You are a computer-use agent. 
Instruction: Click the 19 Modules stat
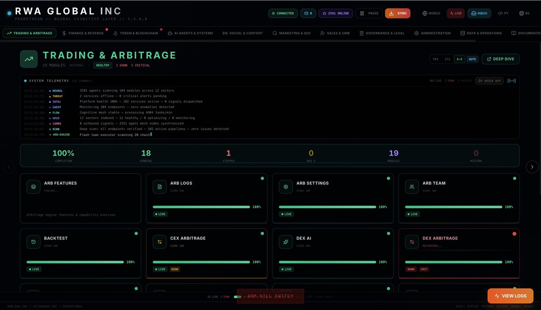394,155
